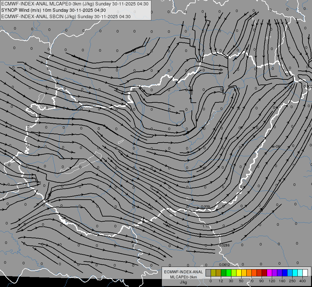
Task: Click the legend tick label 30
Action: click(x=231, y=281)
